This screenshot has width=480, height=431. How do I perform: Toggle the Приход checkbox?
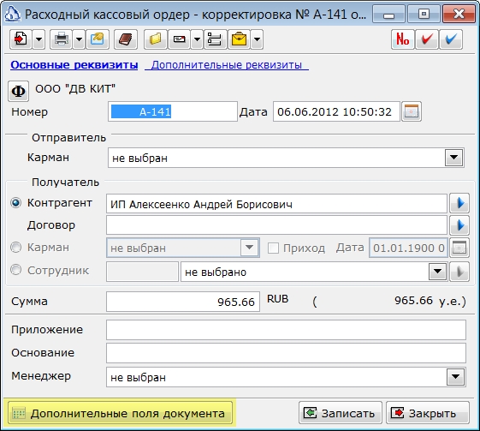[273, 248]
